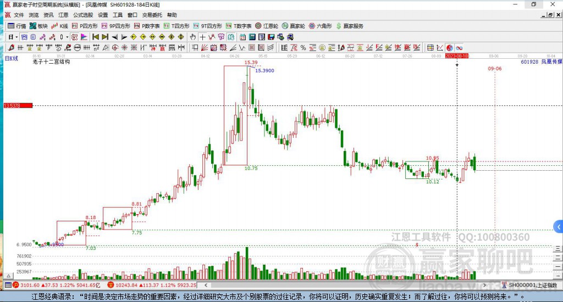Toggle the blue-red infinity loop icon
This screenshot has width=563, height=302.
(x=459, y=48)
